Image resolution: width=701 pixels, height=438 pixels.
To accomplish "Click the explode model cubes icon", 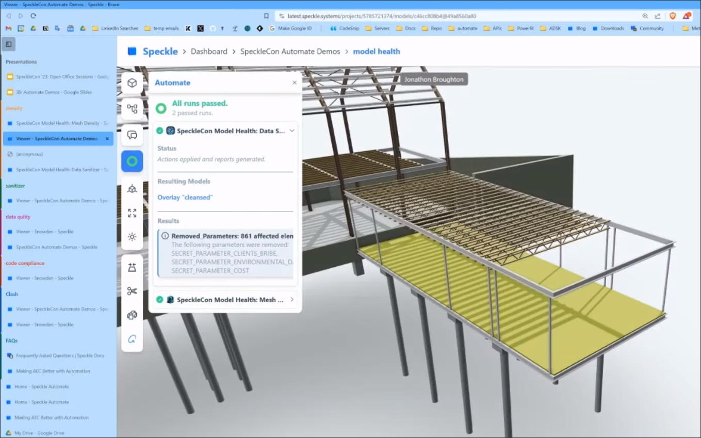I will pos(132,315).
